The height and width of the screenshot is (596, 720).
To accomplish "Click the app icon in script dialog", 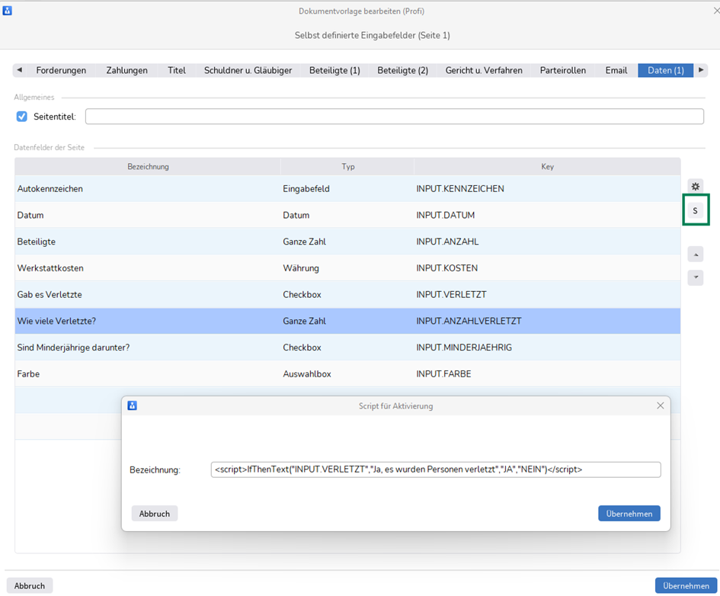I will (x=133, y=405).
